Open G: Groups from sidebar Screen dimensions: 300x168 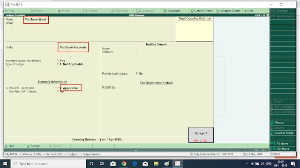283,122
